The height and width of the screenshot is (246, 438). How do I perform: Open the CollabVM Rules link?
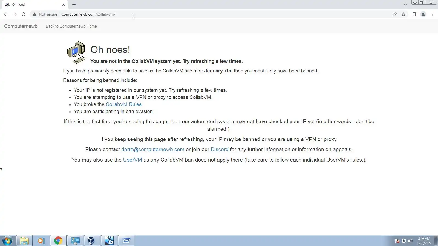point(124,104)
